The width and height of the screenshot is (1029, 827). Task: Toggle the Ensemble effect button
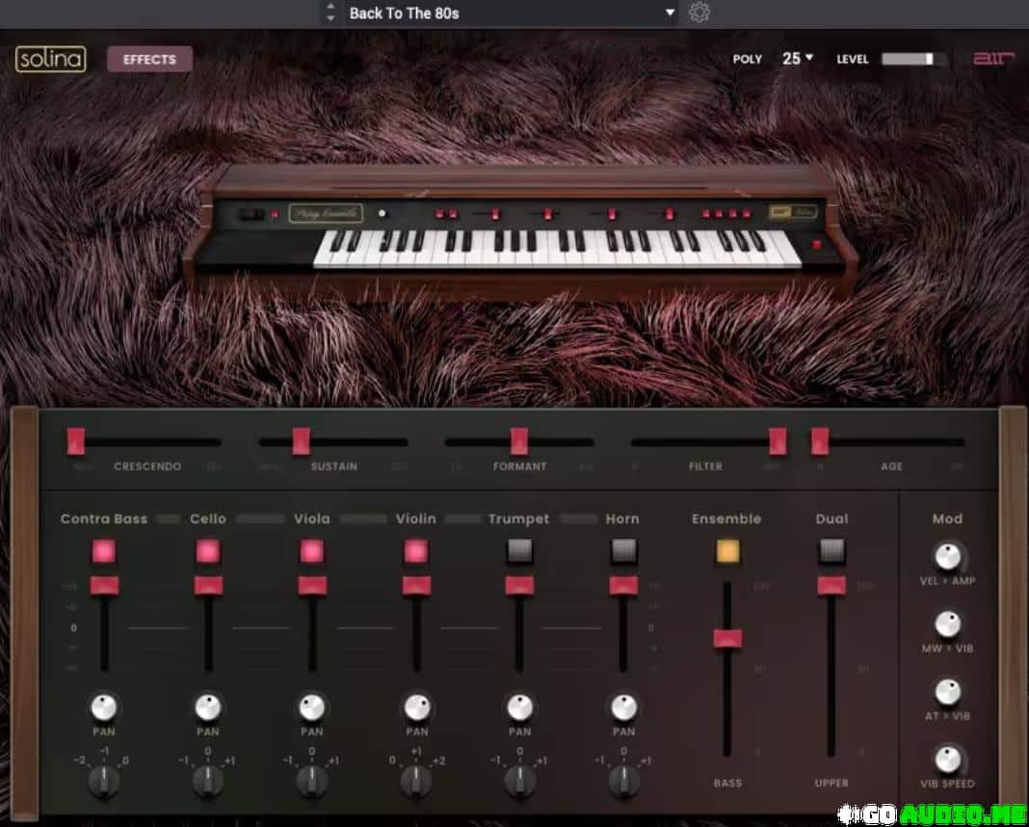coord(727,551)
